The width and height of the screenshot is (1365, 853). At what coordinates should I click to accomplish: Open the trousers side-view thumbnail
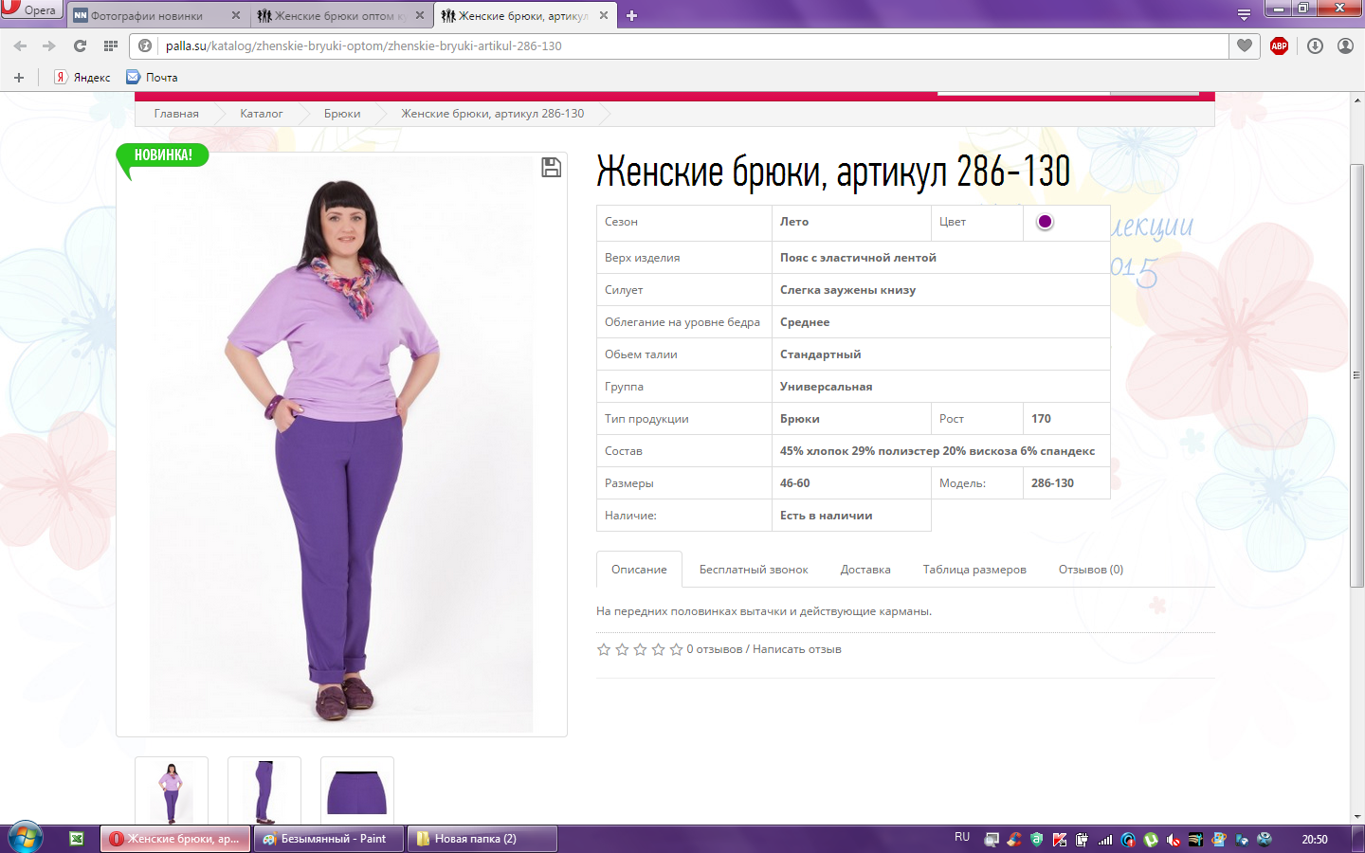264,791
